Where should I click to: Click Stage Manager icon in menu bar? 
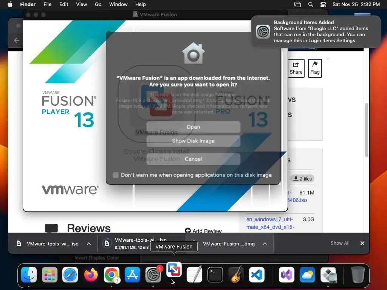(298, 5)
